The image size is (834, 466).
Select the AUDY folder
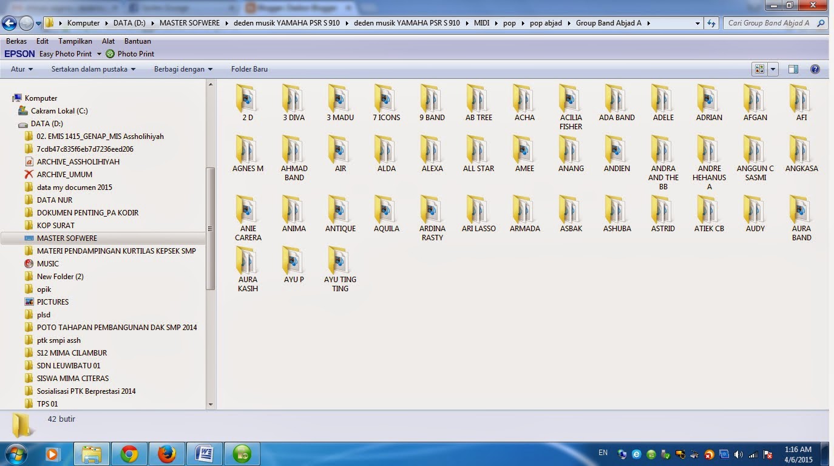[x=755, y=214]
